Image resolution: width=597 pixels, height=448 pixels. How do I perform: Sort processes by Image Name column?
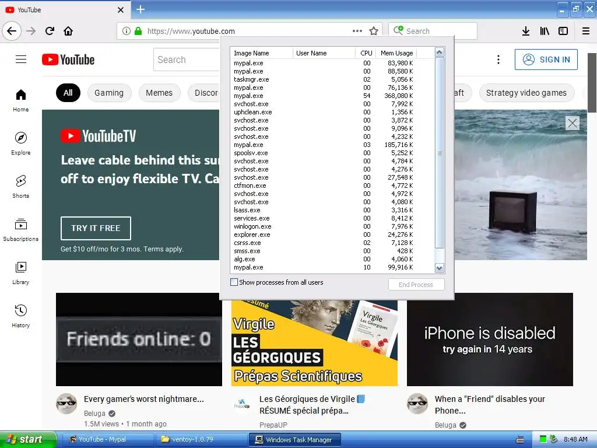click(x=262, y=53)
